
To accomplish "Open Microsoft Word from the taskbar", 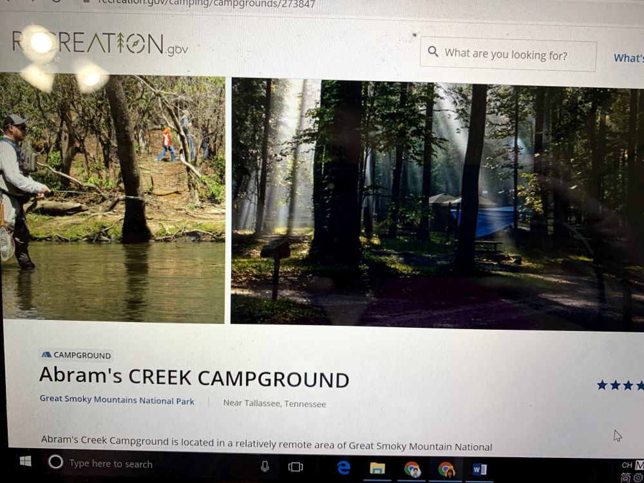I will pos(479,469).
